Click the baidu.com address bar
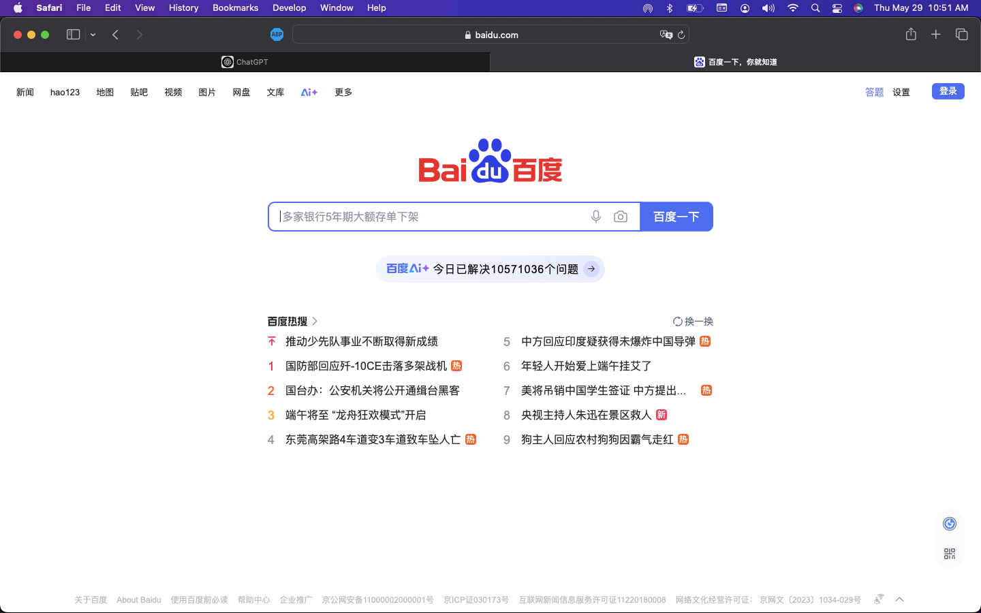981x613 pixels. click(491, 35)
